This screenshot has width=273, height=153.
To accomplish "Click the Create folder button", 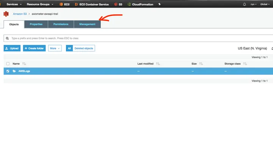I will click(x=34, y=48).
